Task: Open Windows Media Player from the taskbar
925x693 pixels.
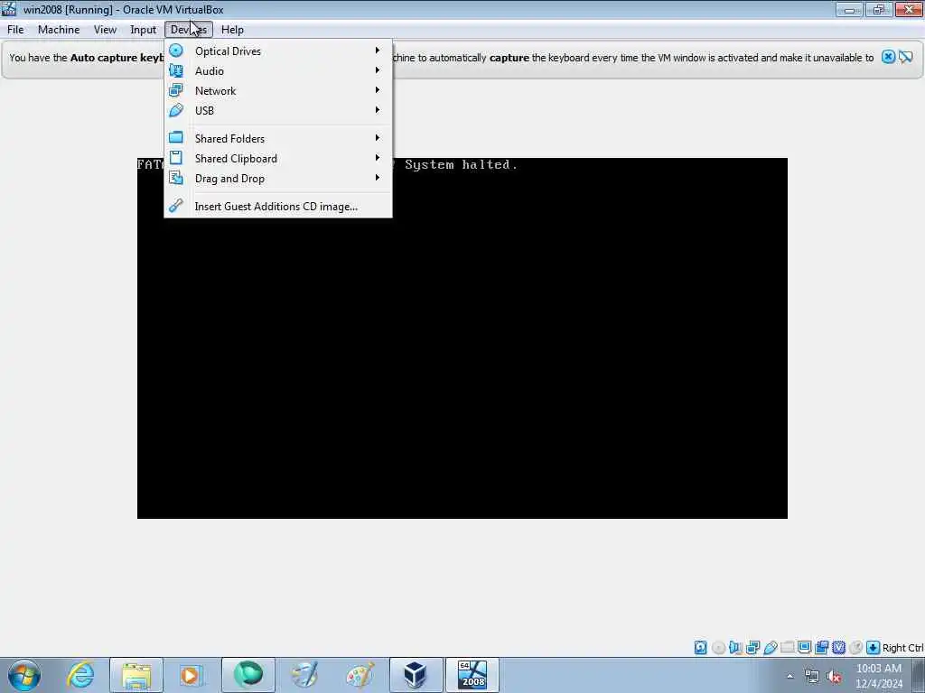Action: tap(191, 675)
